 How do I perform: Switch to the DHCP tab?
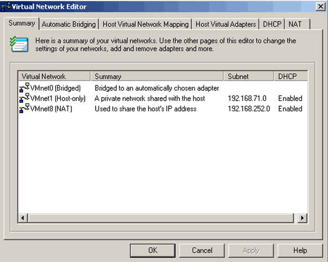[x=272, y=24]
